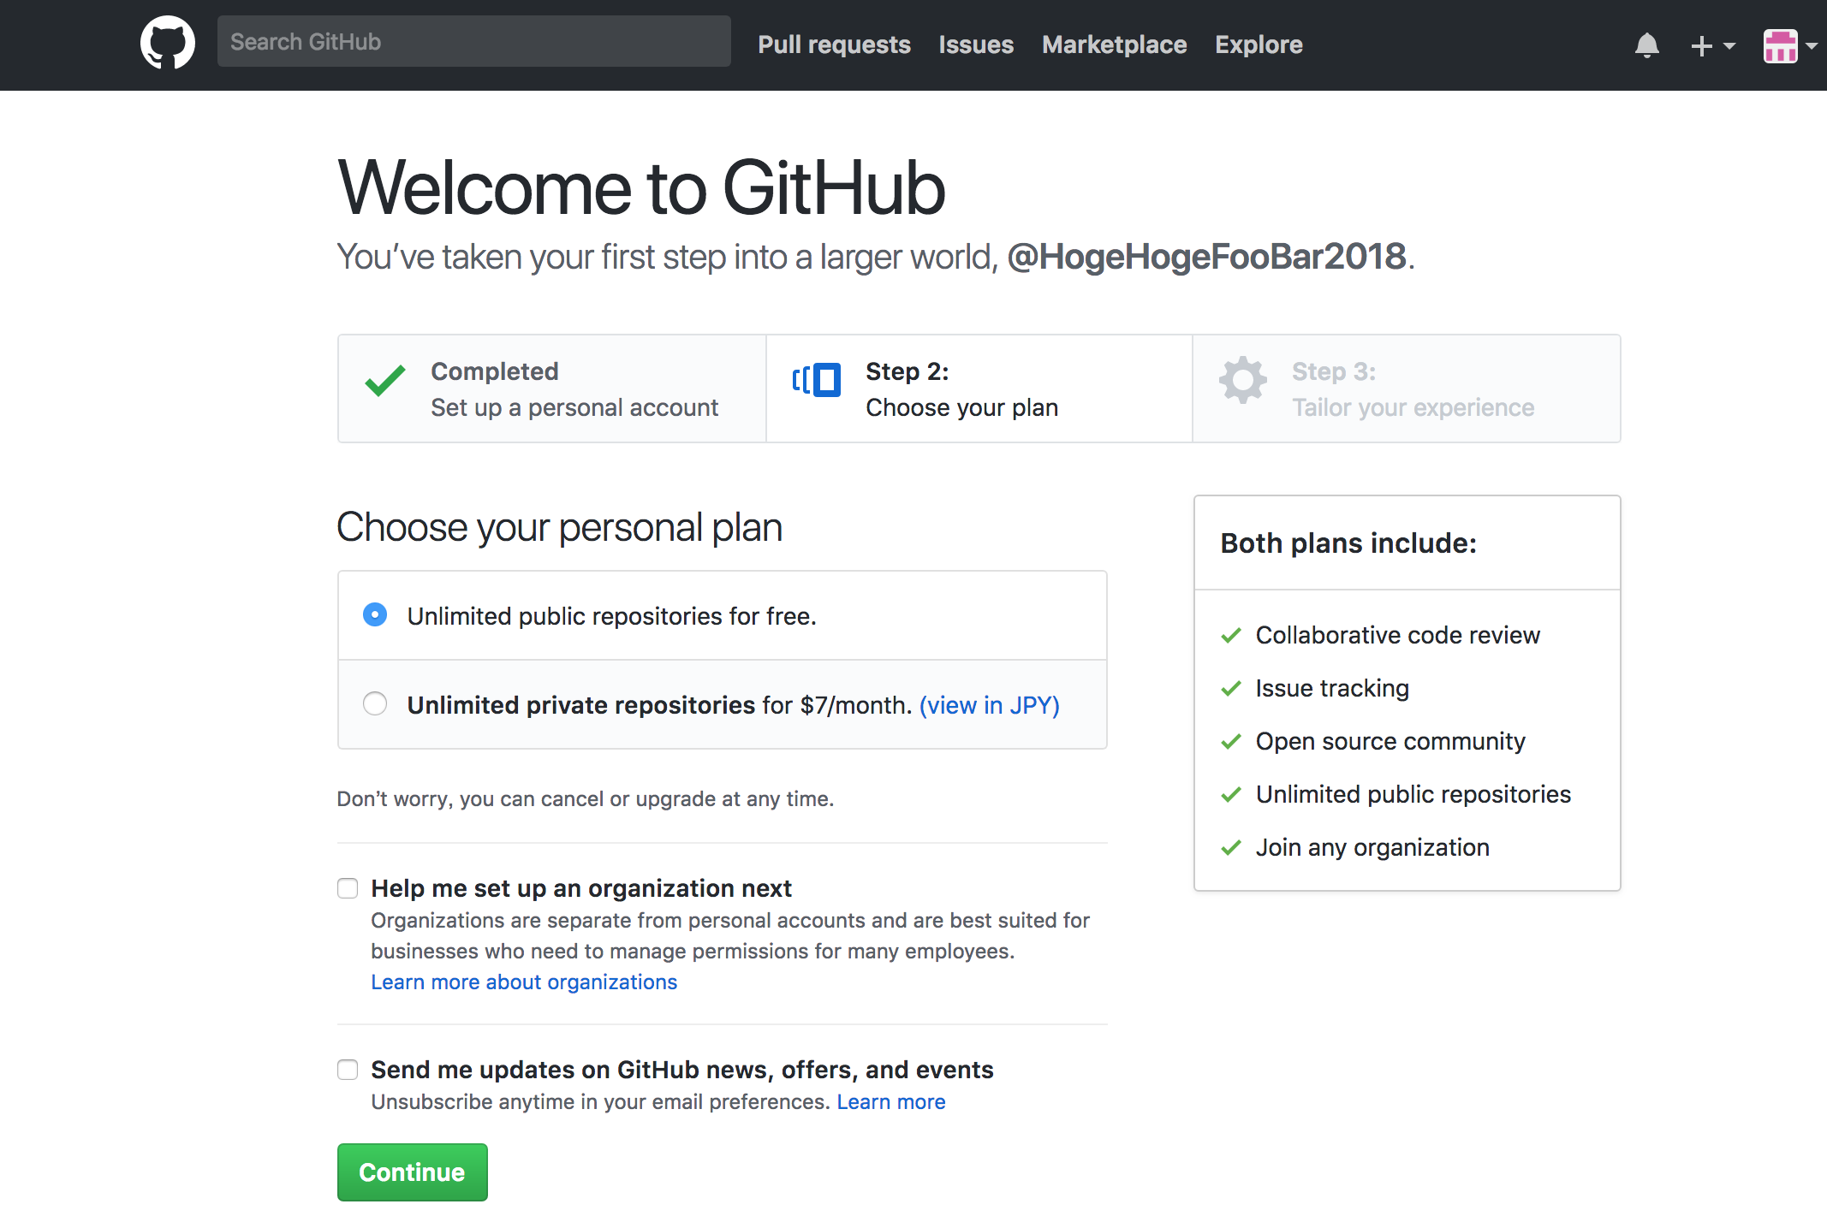Image resolution: width=1827 pixels, height=1222 pixels.
Task: Open Pull requests in navbar
Action: point(834,44)
